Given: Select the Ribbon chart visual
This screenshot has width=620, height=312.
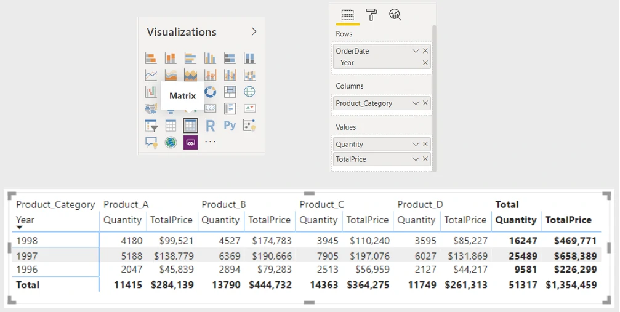Looking at the screenshot, I should (249, 74).
